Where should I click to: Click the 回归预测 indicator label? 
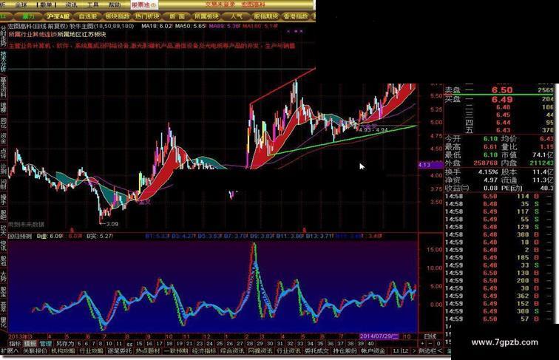[20, 236]
